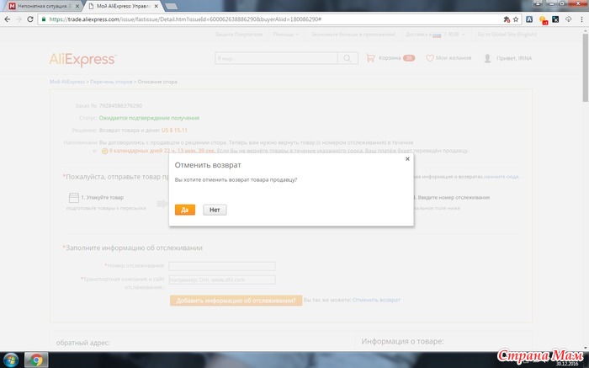Viewport: 589px width, 368px height.
Task: Click the Номер отслеживания input field
Action: coord(221,266)
